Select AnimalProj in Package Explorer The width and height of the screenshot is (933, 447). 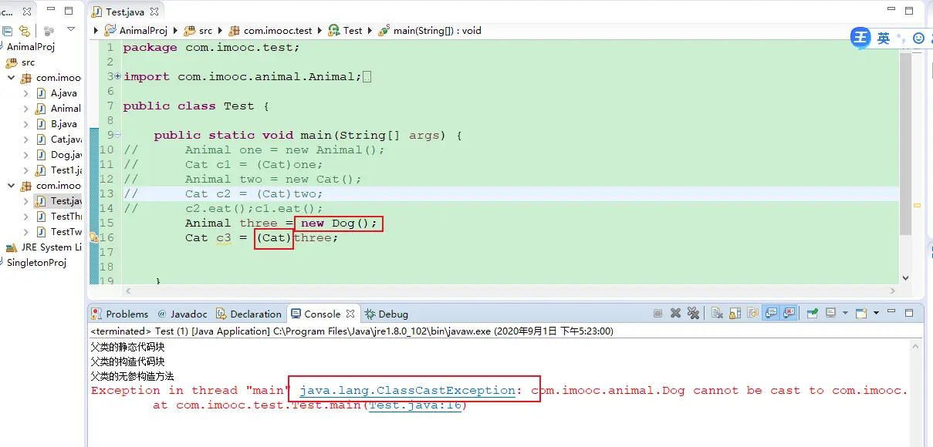click(31, 46)
